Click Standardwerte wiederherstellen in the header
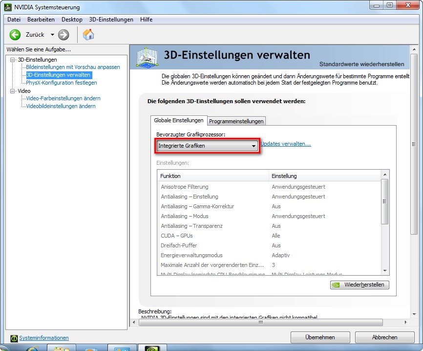The image size is (423, 351). 362,64
